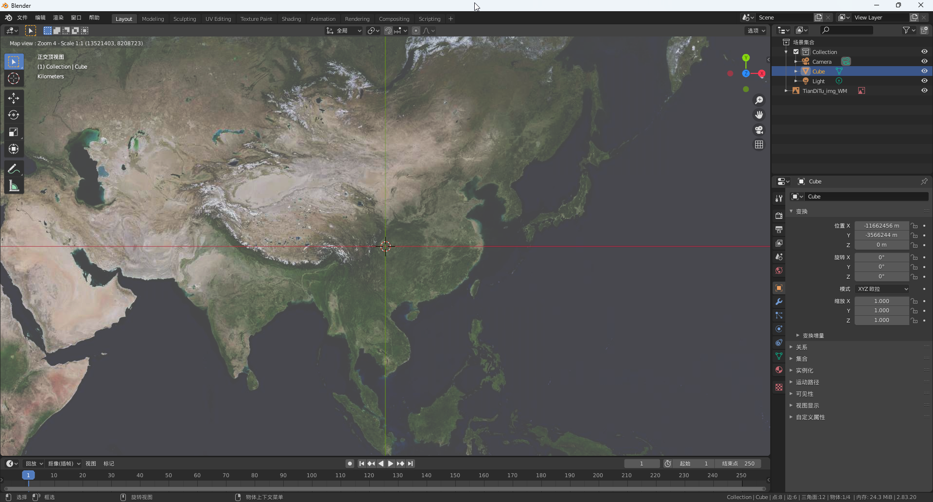The width and height of the screenshot is (933, 502).
Task: Expand the 实例化 instancing panel
Action: pyautogui.click(x=804, y=371)
